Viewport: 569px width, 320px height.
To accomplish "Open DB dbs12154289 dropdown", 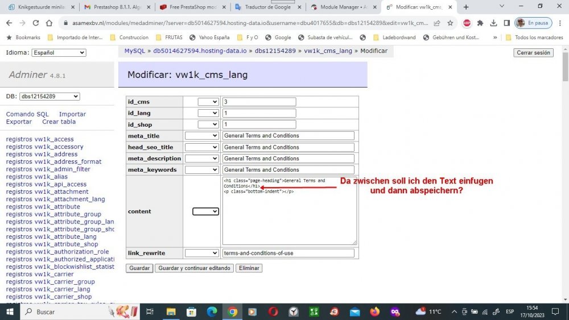I will (50, 97).
